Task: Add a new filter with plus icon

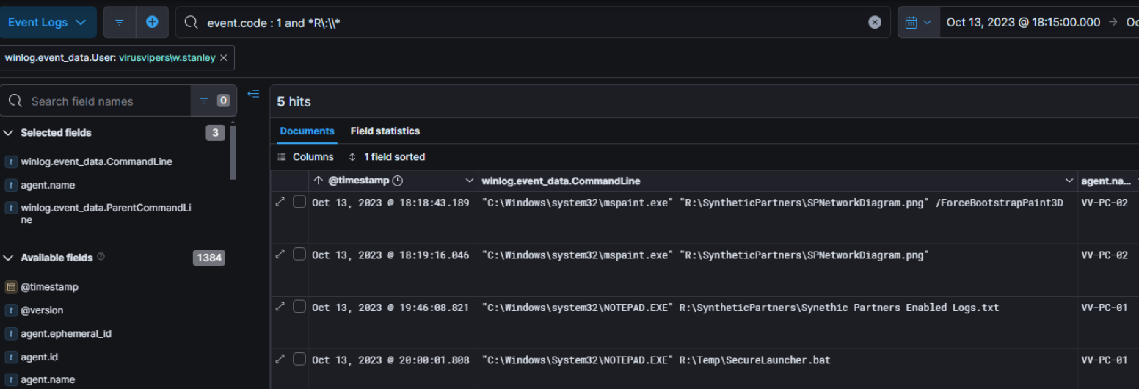Action: click(x=152, y=22)
